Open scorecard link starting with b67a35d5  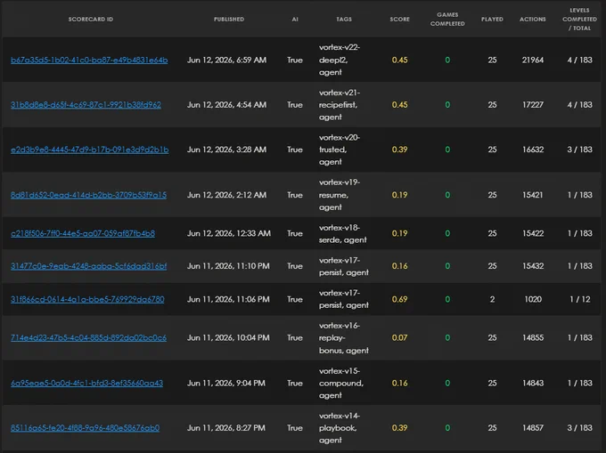(x=89, y=60)
